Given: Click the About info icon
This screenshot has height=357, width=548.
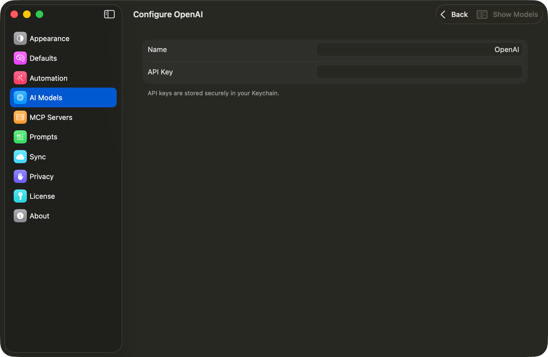Looking at the screenshot, I should click(20, 216).
